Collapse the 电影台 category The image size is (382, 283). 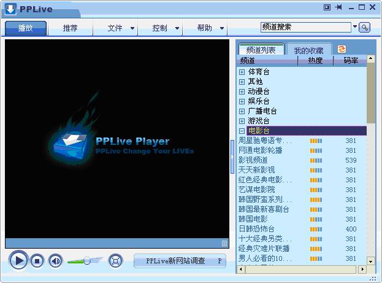[242, 131]
